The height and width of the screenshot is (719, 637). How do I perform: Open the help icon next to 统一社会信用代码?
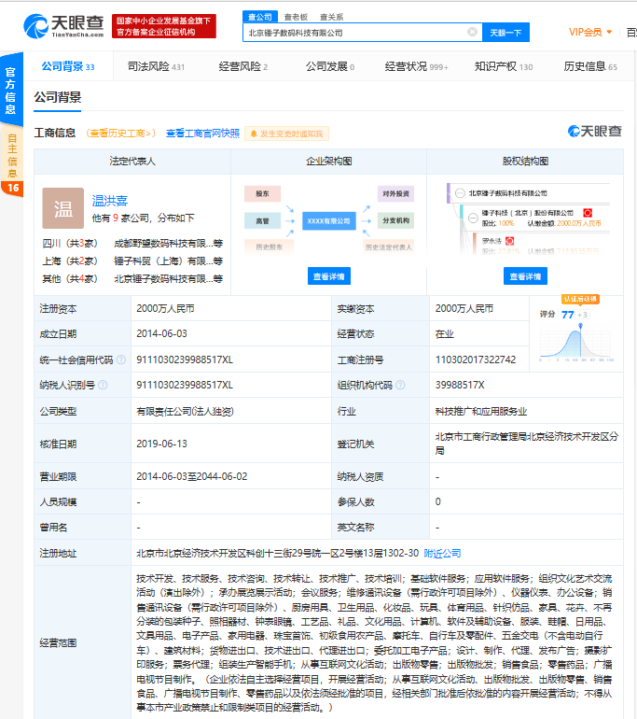[121, 359]
